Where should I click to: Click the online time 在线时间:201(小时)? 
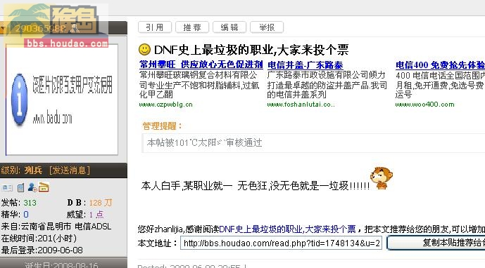pos(39,238)
